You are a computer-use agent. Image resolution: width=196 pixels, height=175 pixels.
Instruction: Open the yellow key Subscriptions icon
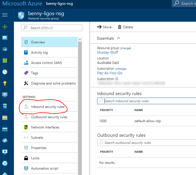(5, 83)
